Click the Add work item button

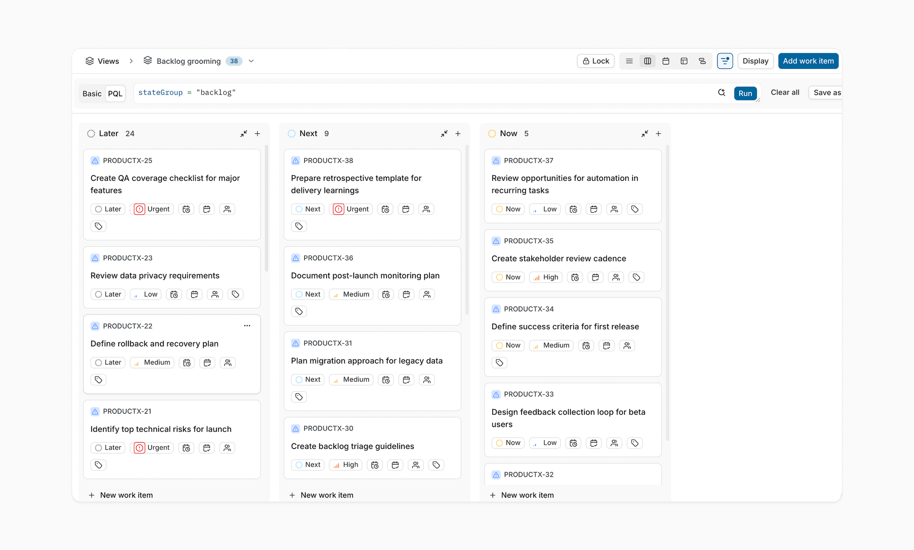(x=808, y=61)
